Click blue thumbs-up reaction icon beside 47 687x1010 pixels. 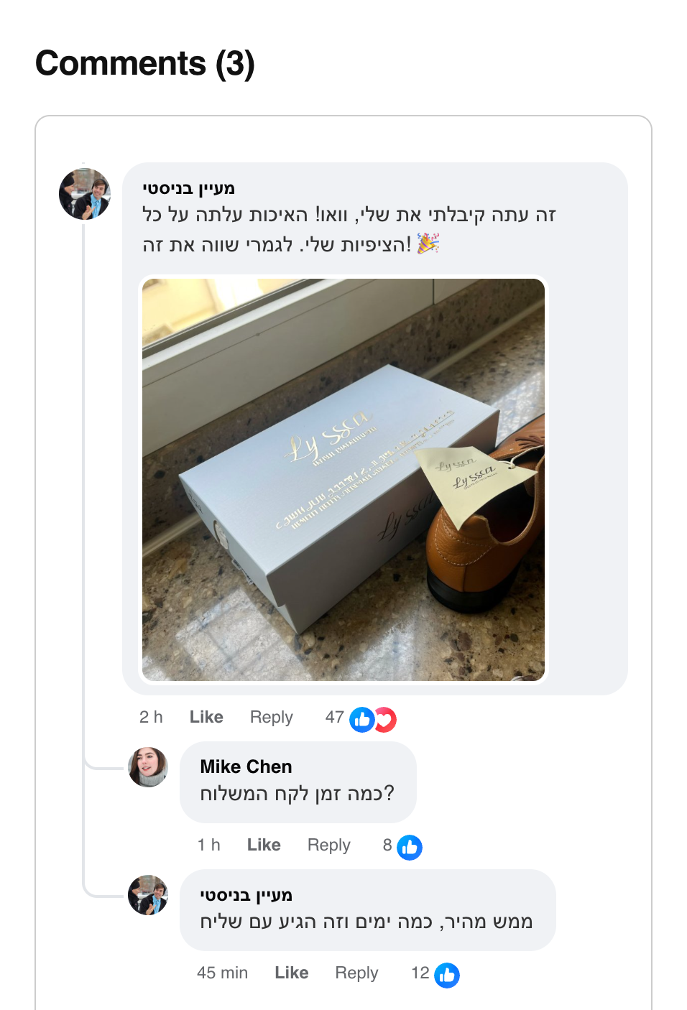(361, 719)
